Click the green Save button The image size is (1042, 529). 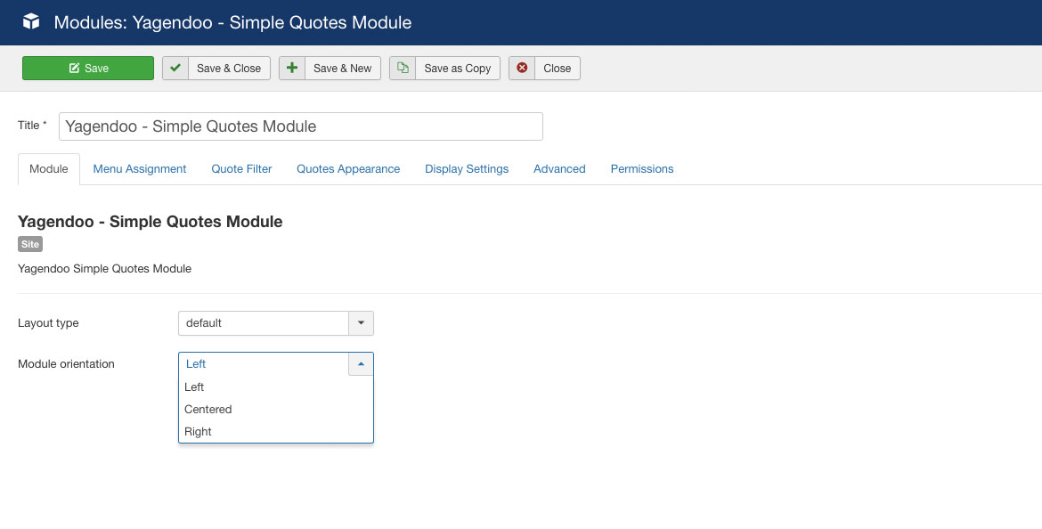coord(88,68)
